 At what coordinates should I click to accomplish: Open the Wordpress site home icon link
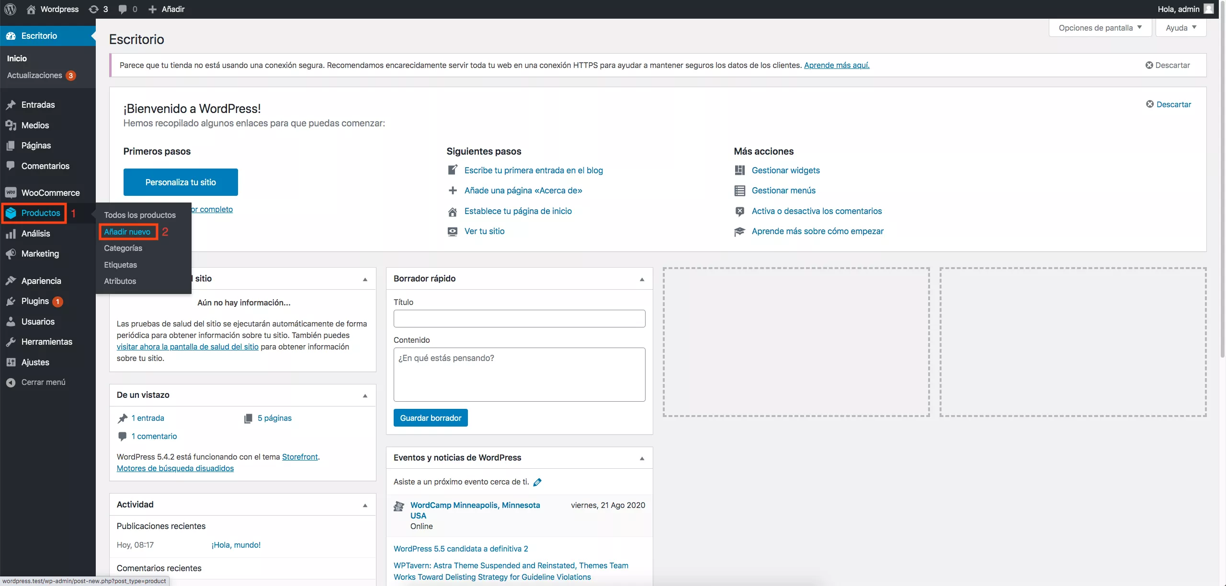pos(31,9)
